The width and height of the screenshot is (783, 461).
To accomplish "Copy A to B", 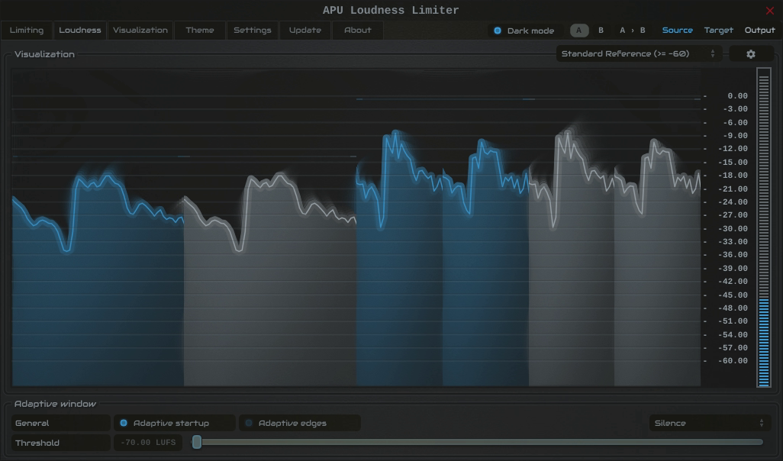I will pos(632,31).
